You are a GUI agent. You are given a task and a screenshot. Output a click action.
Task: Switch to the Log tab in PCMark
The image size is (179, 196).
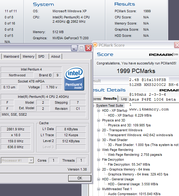(x=124, y=99)
